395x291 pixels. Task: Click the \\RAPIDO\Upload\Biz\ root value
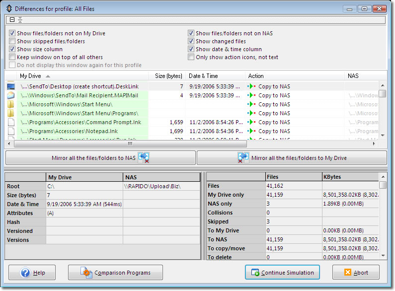[x=152, y=186]
